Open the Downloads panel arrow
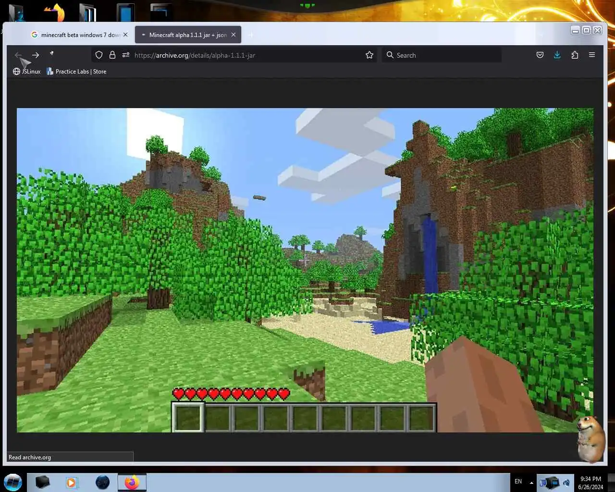615x492 pixels. (557, 55)
